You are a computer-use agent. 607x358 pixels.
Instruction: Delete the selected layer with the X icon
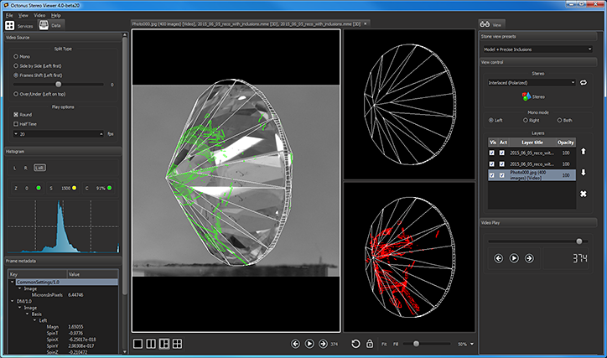click(584, 195)
